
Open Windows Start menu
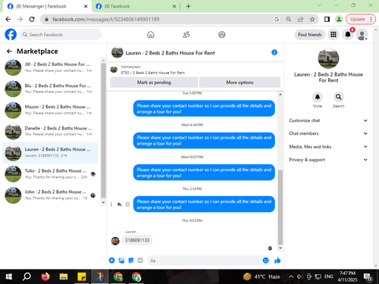coord(9,277)
